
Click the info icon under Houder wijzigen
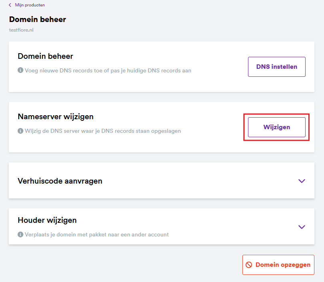(20, 235)
